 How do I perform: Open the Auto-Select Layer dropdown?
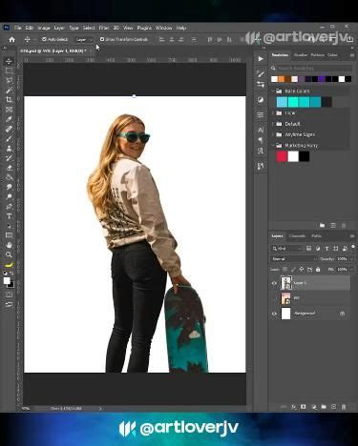click(84, 40)
